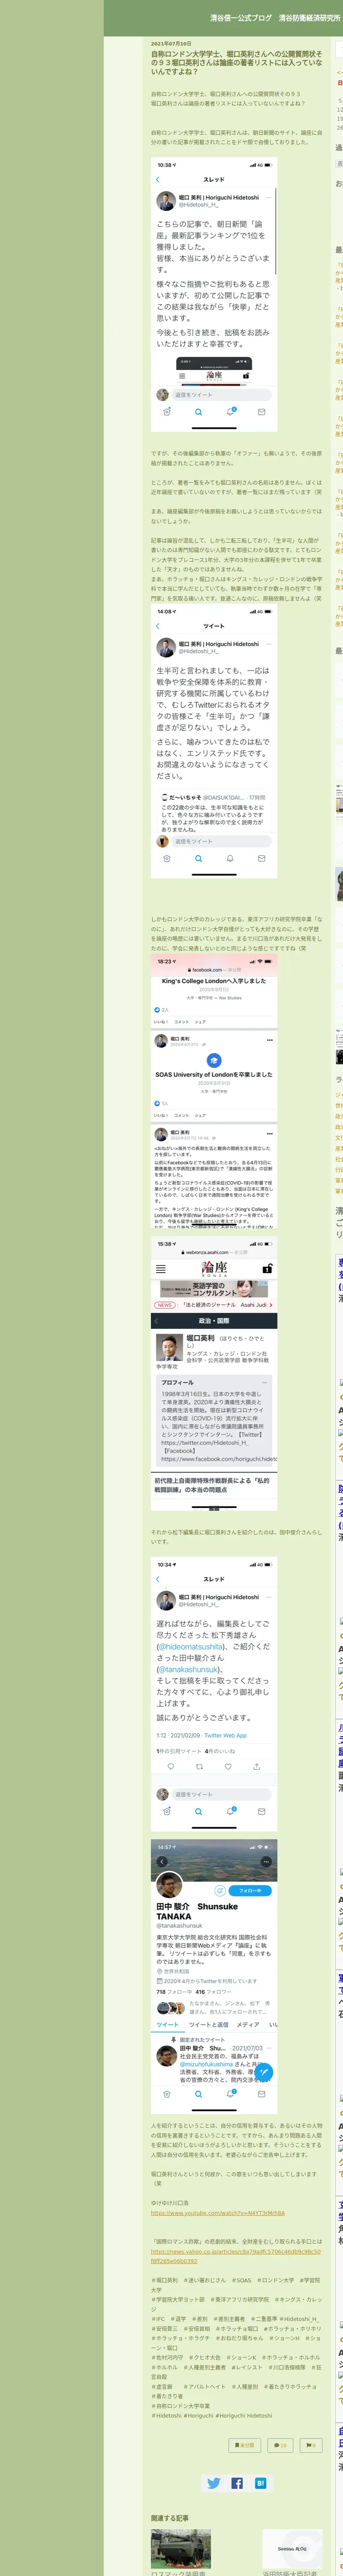View tweet screenshot thanking editor 松下秀雄

tap(214, 1694)
